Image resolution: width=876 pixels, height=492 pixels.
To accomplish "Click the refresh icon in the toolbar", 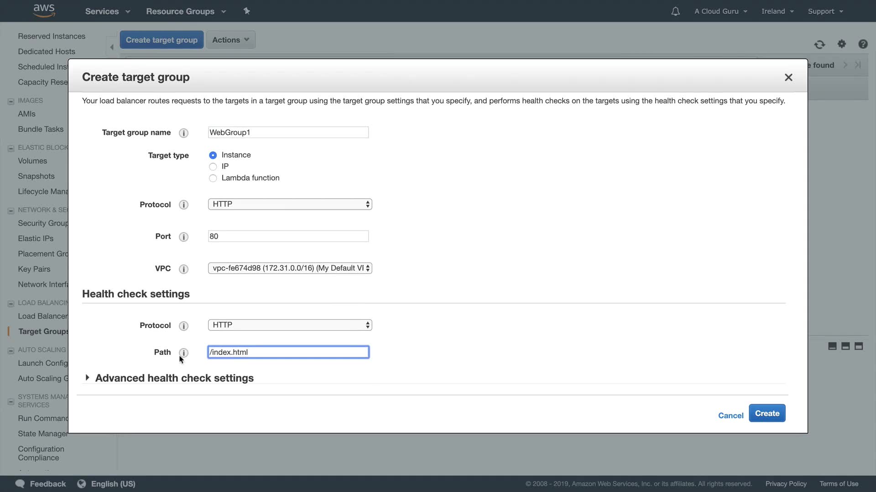I will 819,45.
